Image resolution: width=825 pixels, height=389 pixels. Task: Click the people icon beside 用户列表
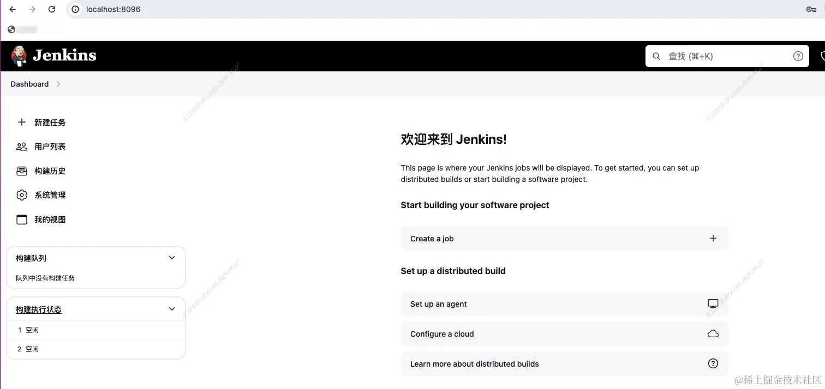(x=22, y=147)
